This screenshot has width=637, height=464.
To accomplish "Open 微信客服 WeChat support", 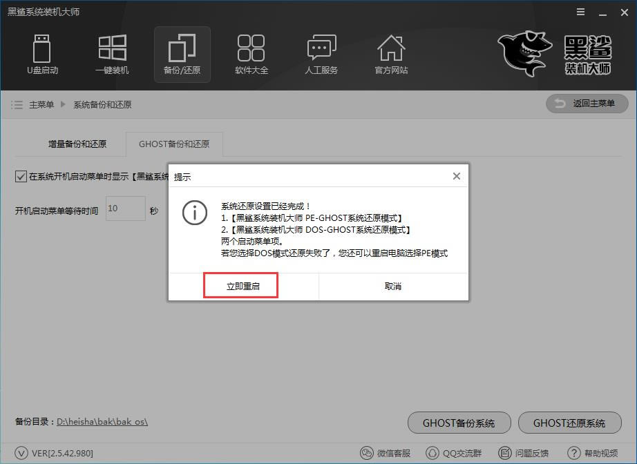I will (385, 453).
